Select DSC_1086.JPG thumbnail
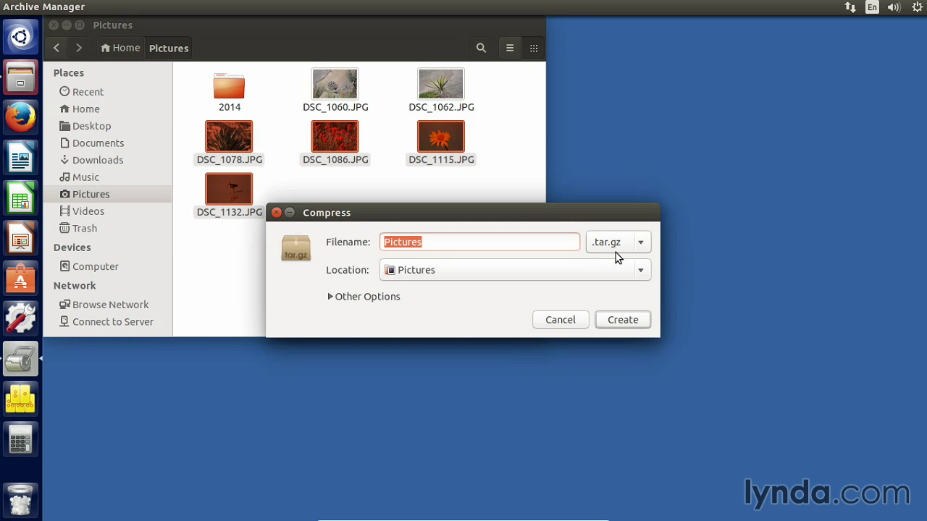 pyautogui.click(x=335, y=137)
